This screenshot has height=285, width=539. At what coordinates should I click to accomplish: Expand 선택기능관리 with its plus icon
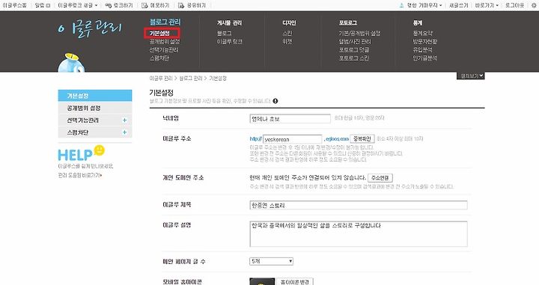(x=124, y=120)
